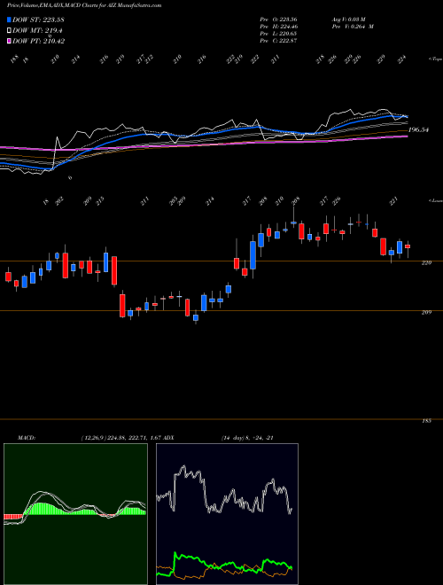Click the DOW ST: 223.58 label
The height and width of the screenshot is (585, 443).
point(38,19)
